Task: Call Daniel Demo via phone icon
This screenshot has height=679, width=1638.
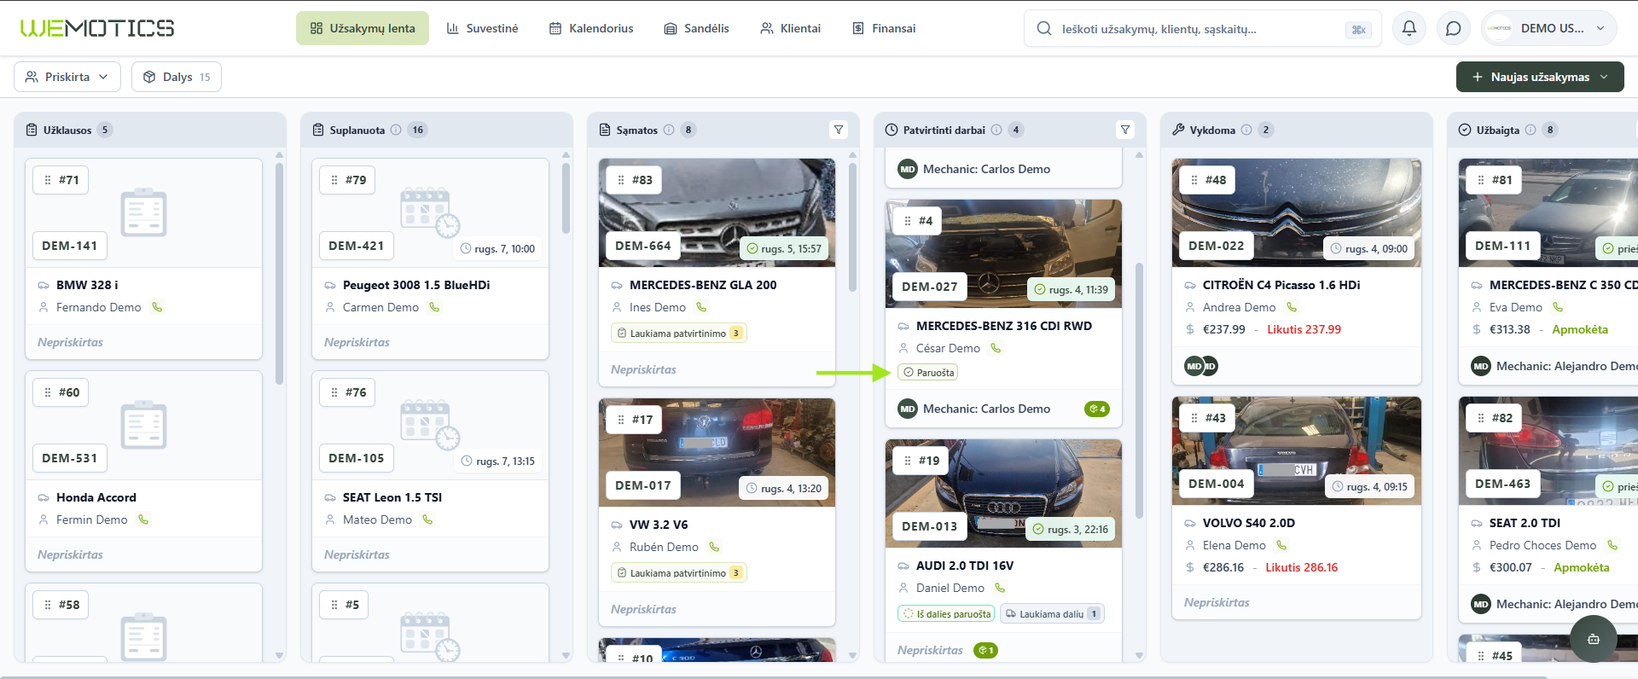Action: pos(1000,588)
